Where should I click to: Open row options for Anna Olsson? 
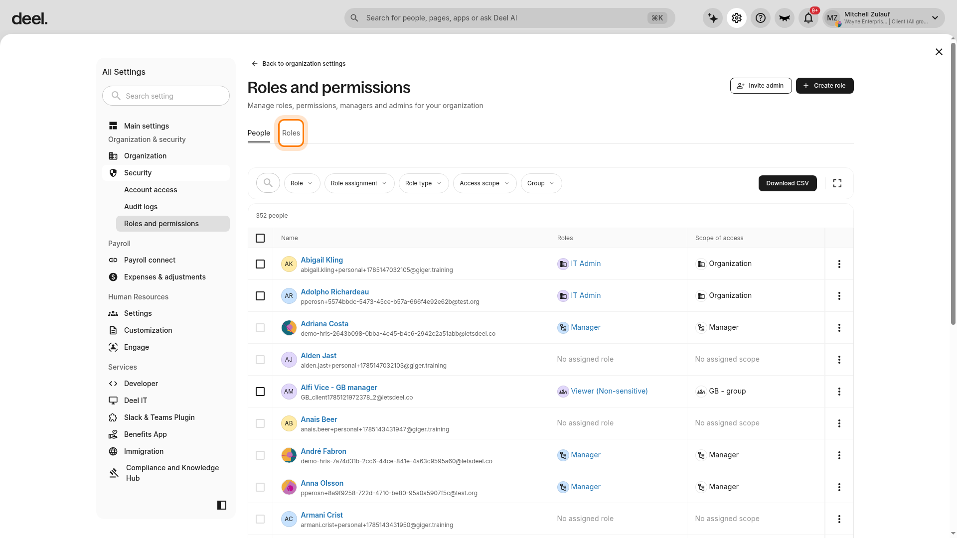(839, 487)
